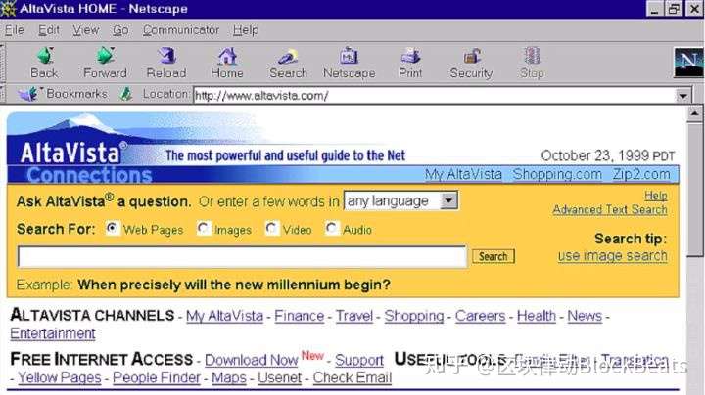Viewport: 705px width, 395px height.
Task: Open the Help menu
Action: click(x=246, y=30)
